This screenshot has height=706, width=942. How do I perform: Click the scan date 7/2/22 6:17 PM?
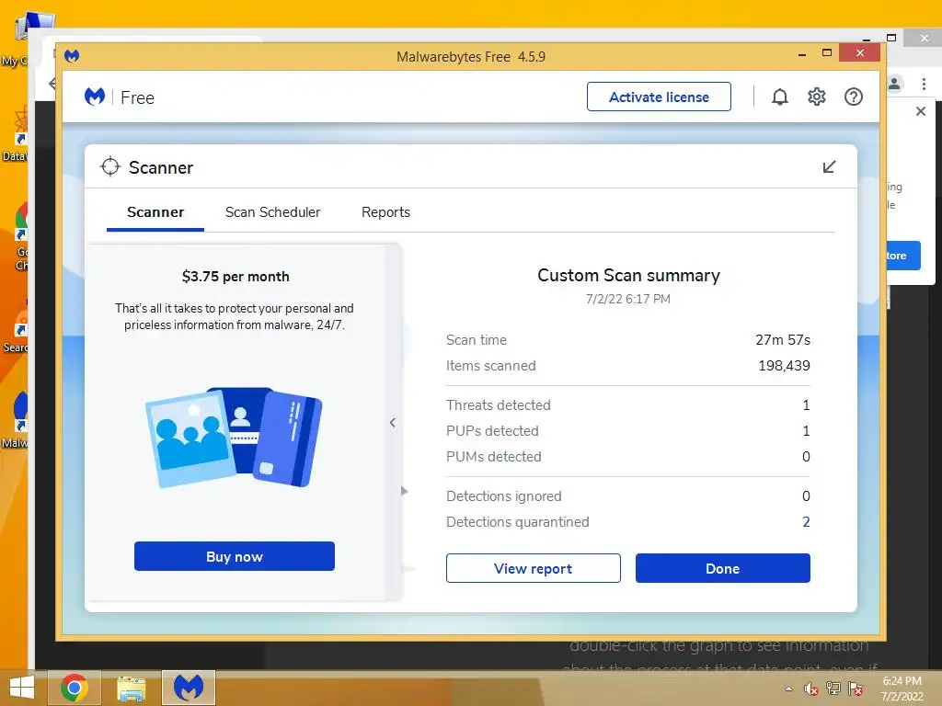point(627,299)
